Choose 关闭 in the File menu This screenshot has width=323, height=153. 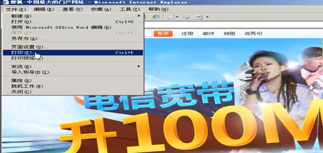click(x=73, y=92)
